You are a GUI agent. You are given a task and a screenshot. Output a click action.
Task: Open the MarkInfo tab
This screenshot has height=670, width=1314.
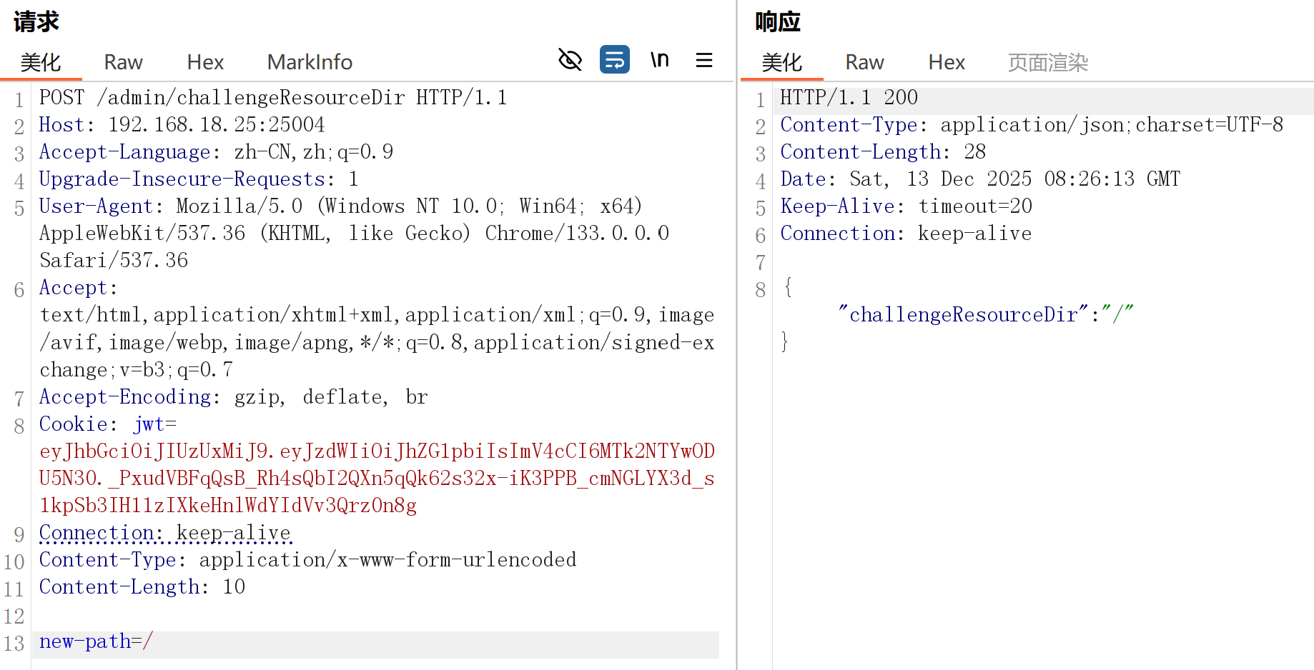coord(310,63)
